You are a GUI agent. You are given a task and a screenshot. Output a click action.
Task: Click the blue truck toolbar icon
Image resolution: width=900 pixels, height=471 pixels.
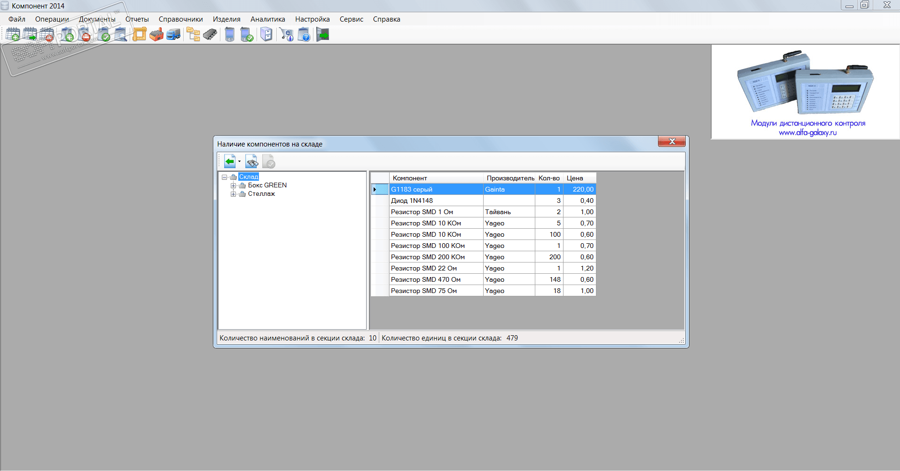[x=173, y=35]
